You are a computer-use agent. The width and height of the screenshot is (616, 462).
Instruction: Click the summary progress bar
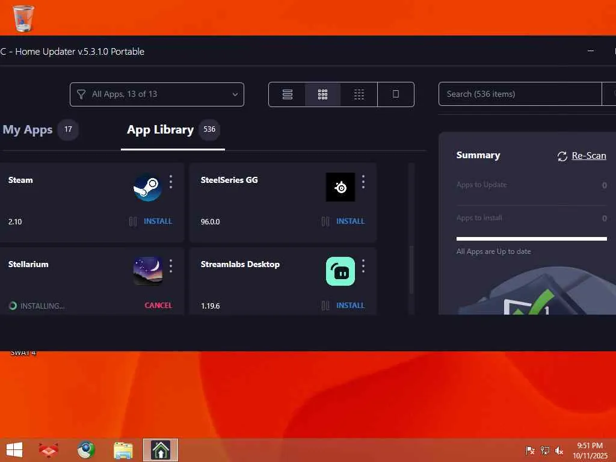[532, 238]
